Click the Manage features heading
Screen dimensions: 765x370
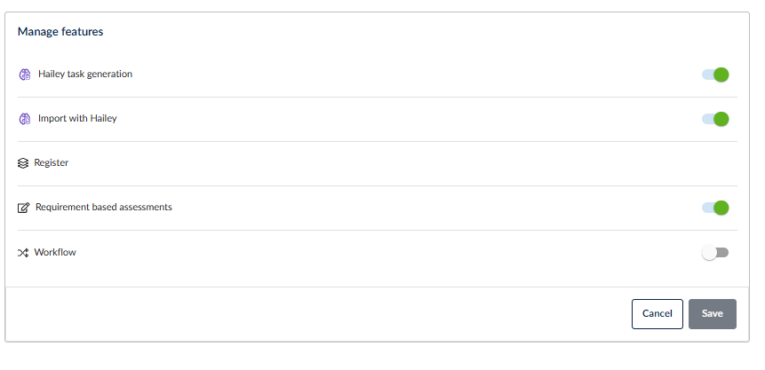click(x=60, y=32)
